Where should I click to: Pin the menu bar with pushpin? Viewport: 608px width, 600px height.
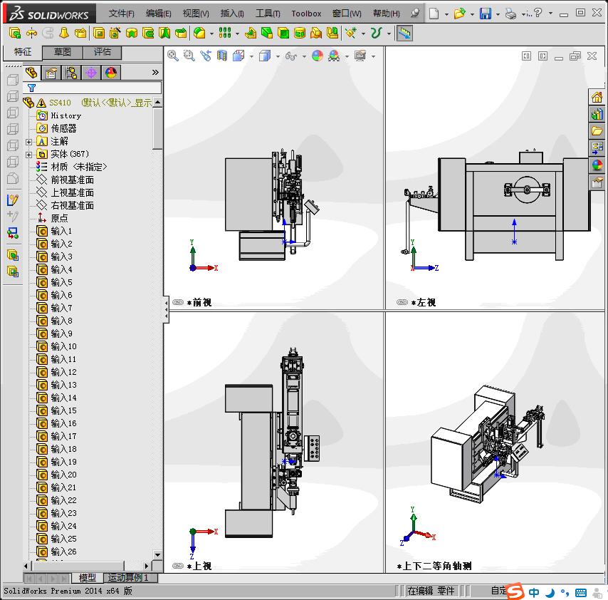click(415, 14)
